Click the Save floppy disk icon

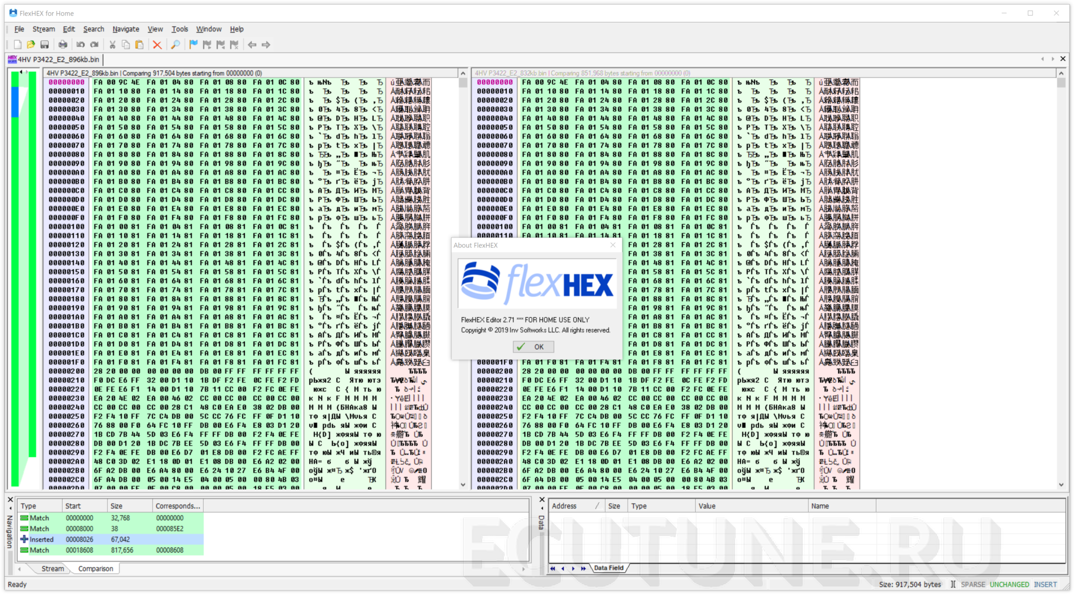[x=45, y=45]
